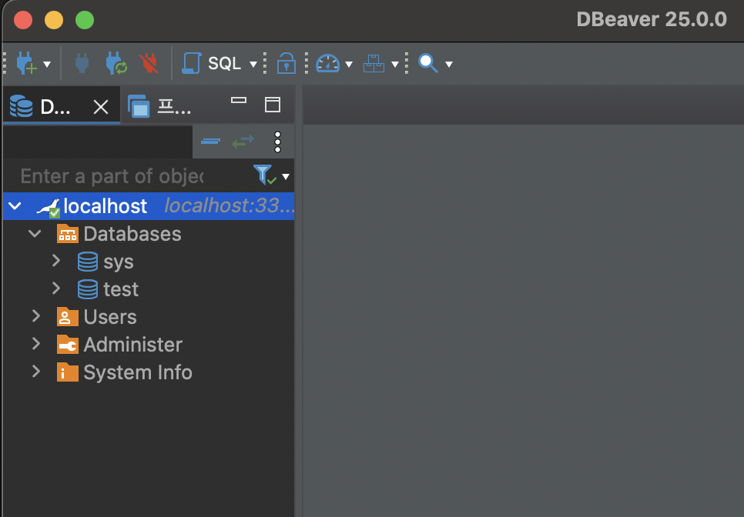744x517 pixels.
Task: Open the dropdown next to the boxes icon
Action: pos(395,64)
